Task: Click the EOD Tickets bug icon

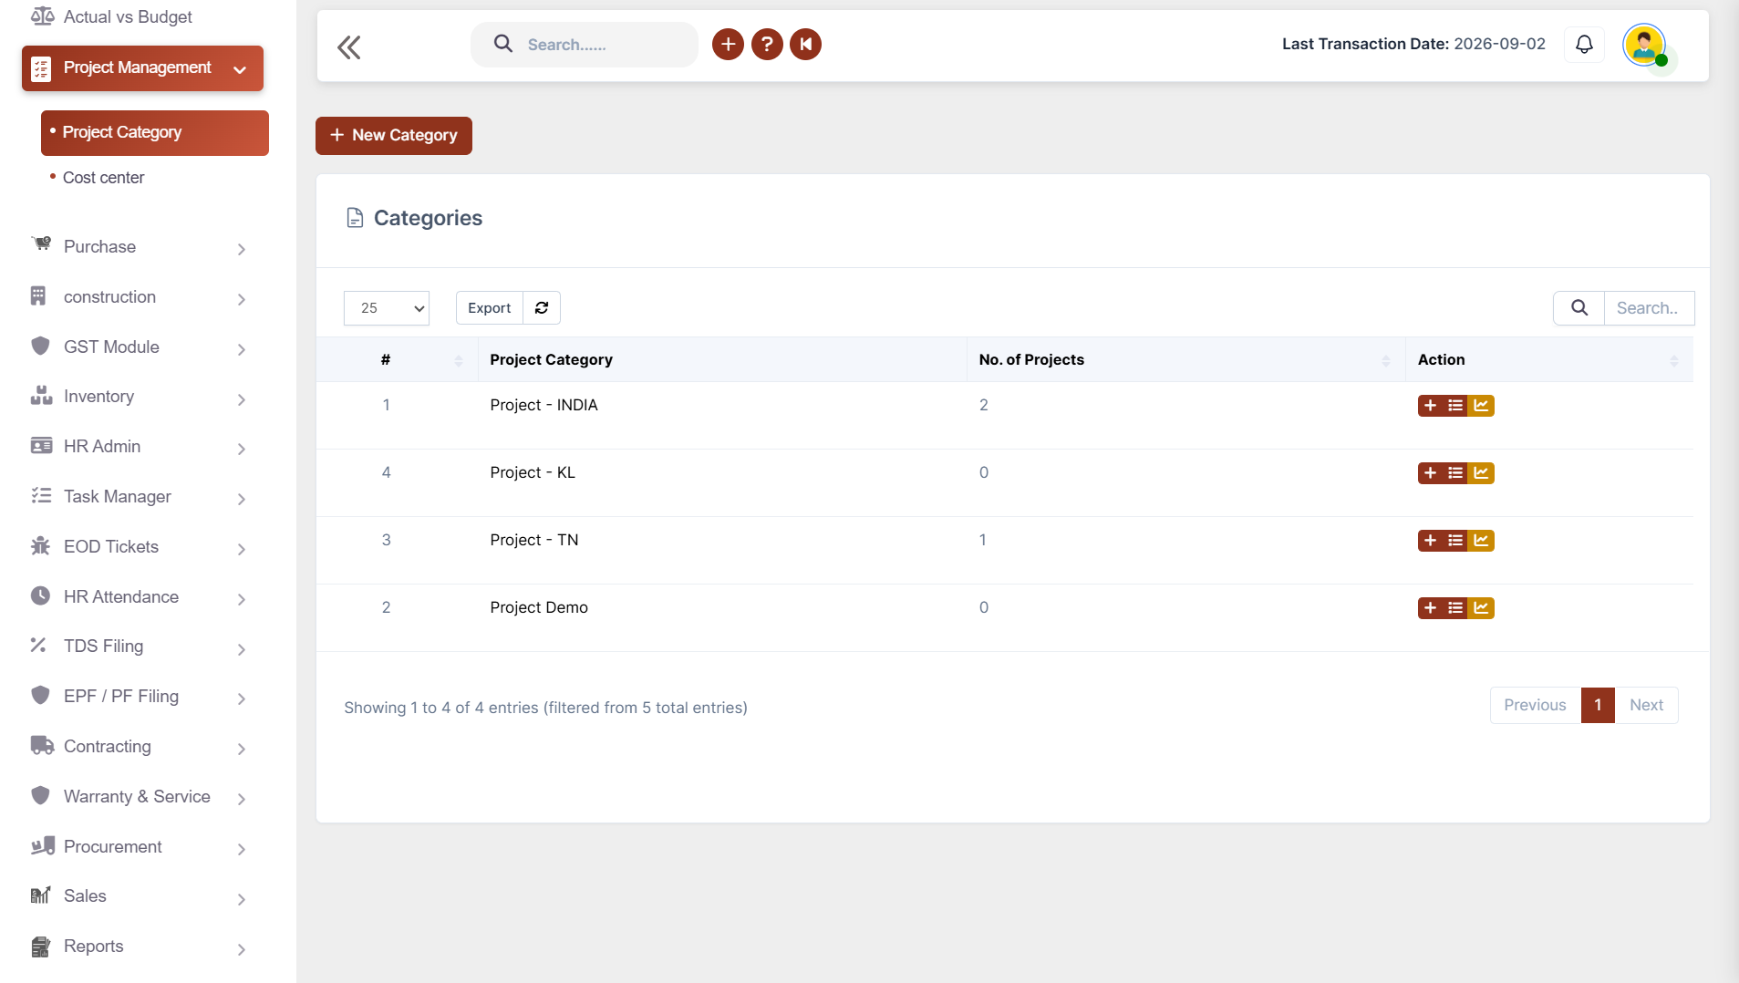Action: [x=40, y=545]
